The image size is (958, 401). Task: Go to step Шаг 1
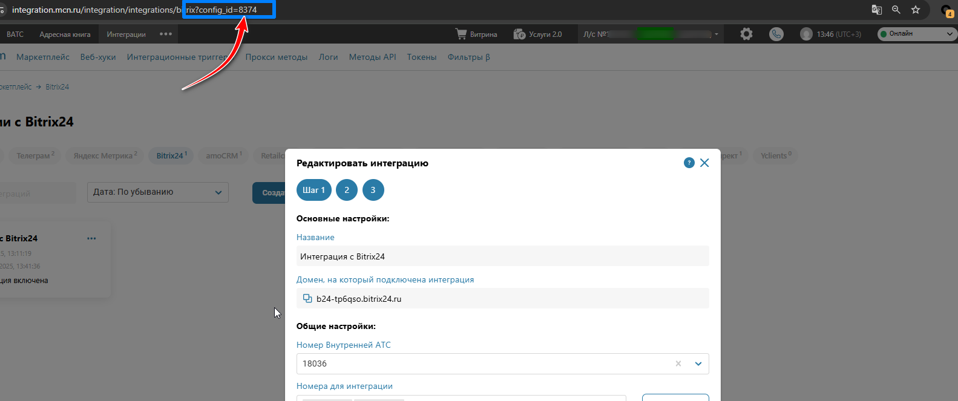click(x=314, y=190)
